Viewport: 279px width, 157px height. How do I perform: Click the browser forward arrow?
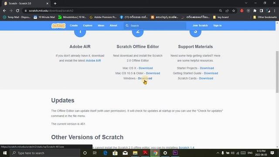pos(11,10)
